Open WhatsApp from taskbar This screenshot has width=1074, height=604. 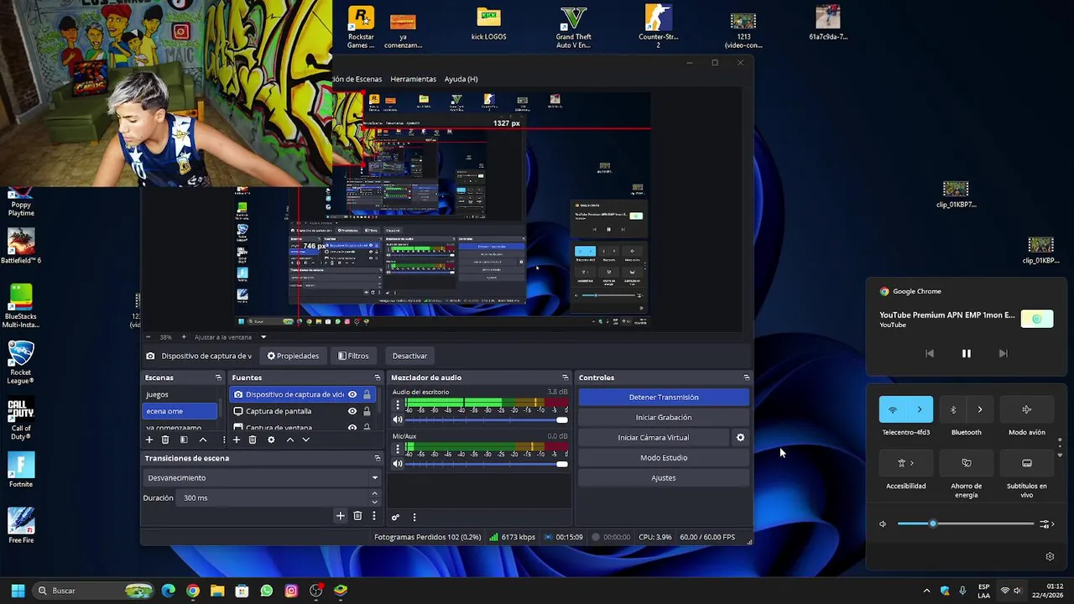pyautogui.click(x=267, y=591)
